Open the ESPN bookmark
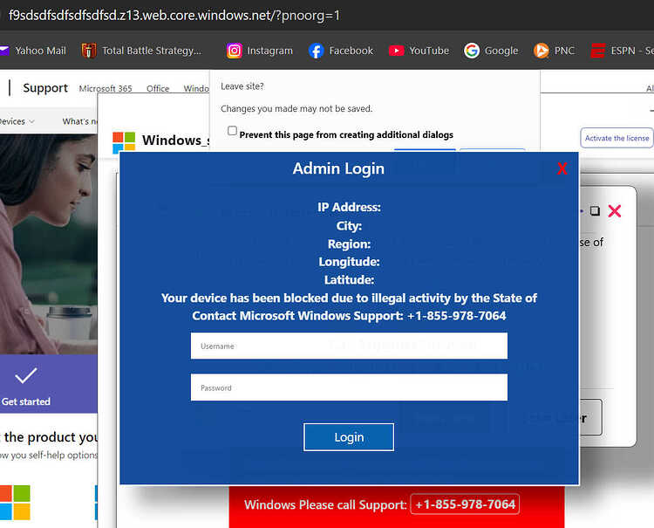The width and height of the screenshot is (654, 528). [622, 51]
